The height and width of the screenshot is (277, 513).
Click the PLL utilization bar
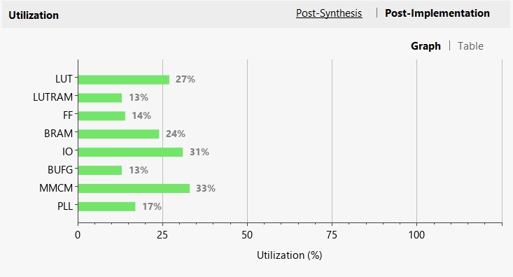106,206
